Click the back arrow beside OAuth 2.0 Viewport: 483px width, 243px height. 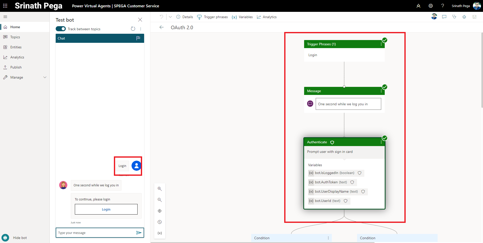click(x=162, y=27)
